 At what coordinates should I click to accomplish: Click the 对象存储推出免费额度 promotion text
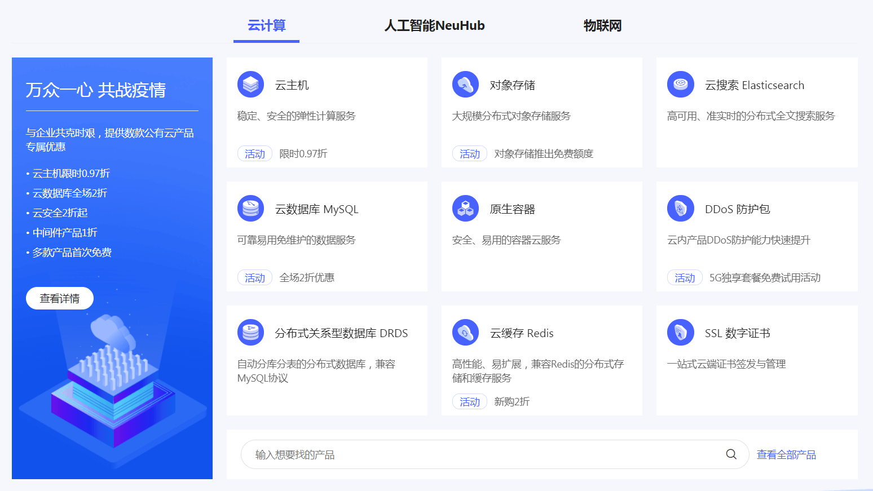(x=544, y=154)
